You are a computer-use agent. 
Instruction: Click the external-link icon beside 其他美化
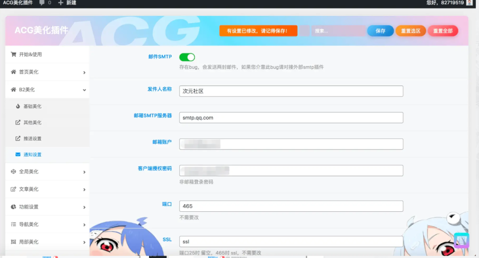pos(18,122)
